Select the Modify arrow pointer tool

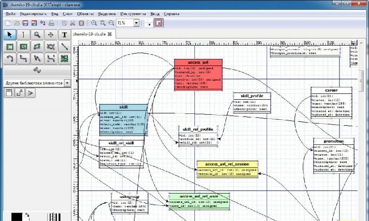pyautogui.click(x=10, y=35)
